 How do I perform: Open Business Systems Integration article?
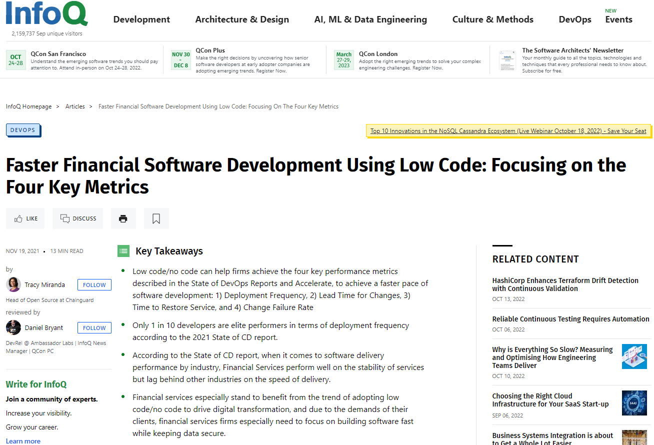(553, 439)
